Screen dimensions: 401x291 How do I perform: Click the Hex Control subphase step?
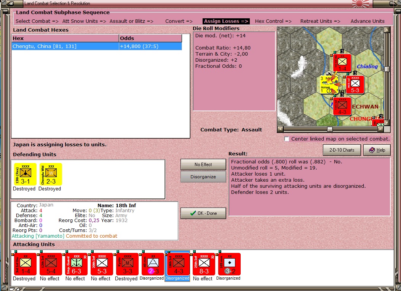click(273, 21)
